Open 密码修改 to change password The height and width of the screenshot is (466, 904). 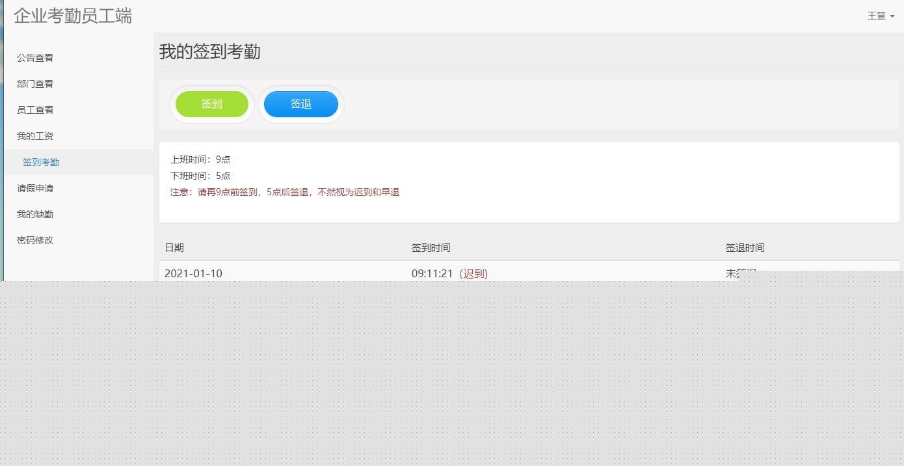click(34, 240)
